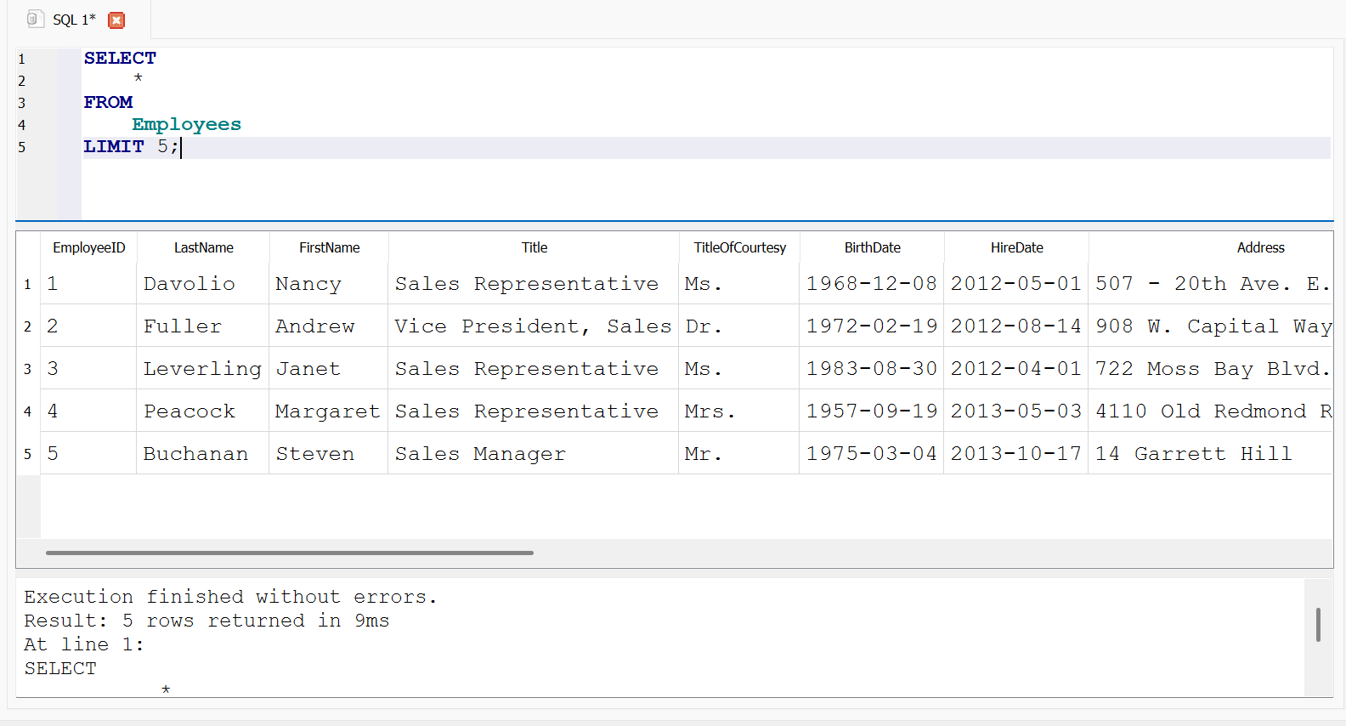The image size is (1346, 726).
Task: Select the Title column header
Action: (x=534, y=247)
